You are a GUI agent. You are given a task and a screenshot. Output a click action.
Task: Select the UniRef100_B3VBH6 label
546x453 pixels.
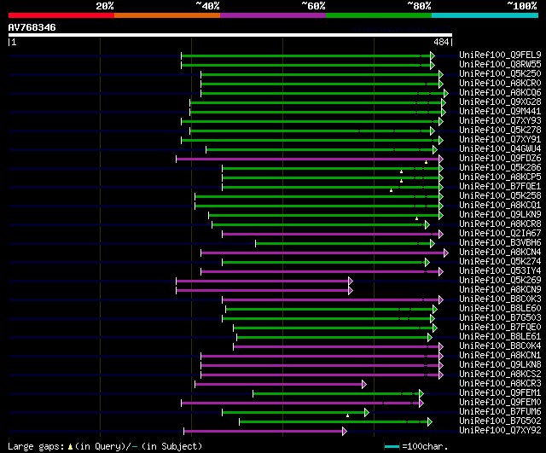(x=500, y=242)
